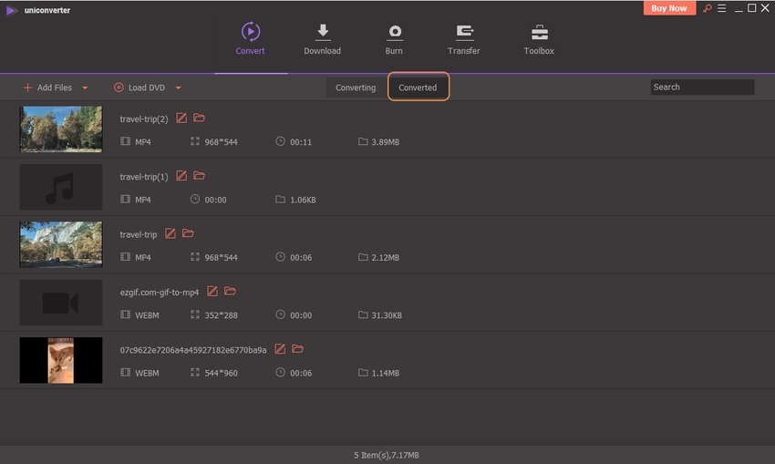The width and height of the screenshot is (775, 464).
Task: Rename the 07c9622e7206a4a45927182e6770ba9a file
Action: (280, 348)
